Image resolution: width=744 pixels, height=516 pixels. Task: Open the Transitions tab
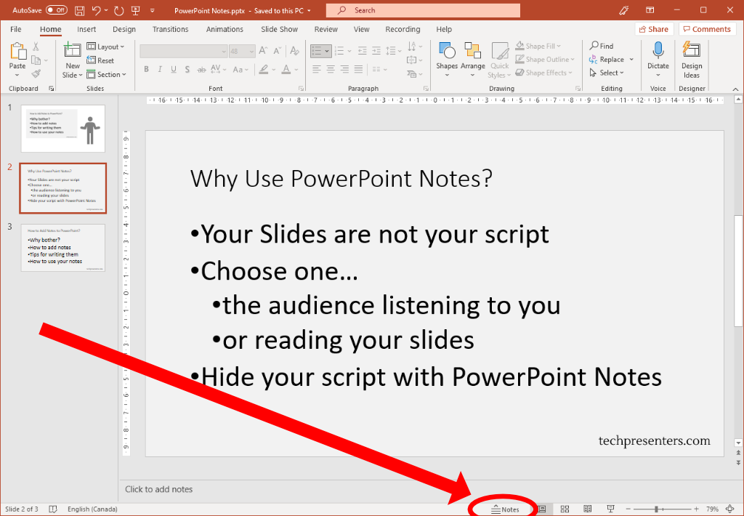tap(170, 29)
